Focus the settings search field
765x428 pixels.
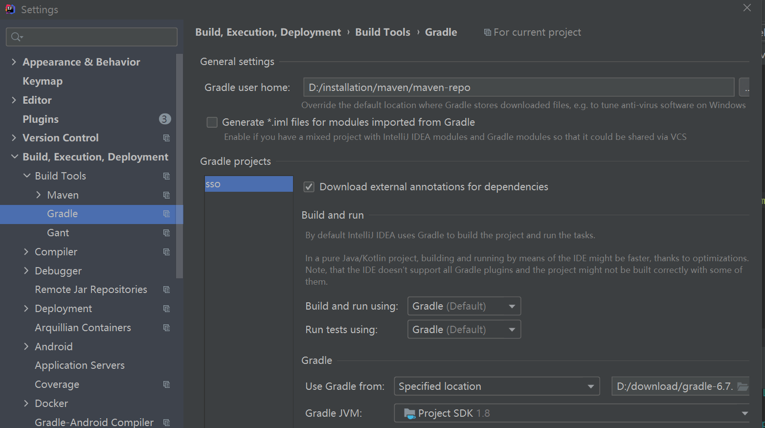pos(91,37)
